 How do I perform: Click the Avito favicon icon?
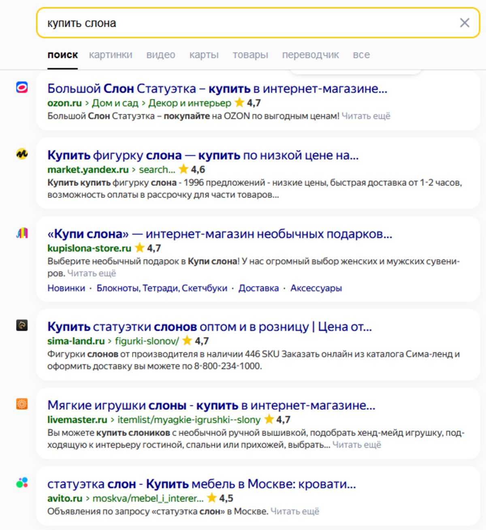(22, 483)
